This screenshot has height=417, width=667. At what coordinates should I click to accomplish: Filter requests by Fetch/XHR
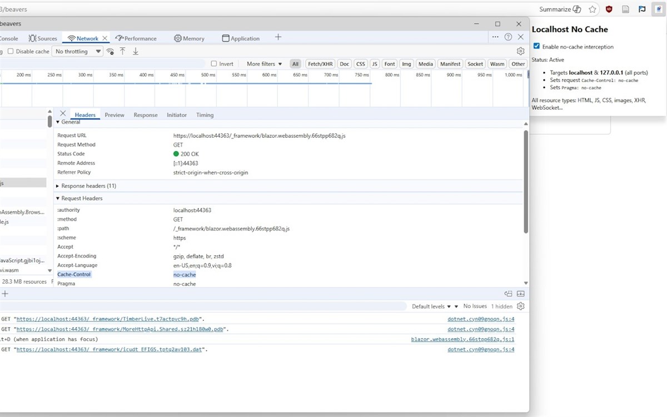tap(321, 64)
